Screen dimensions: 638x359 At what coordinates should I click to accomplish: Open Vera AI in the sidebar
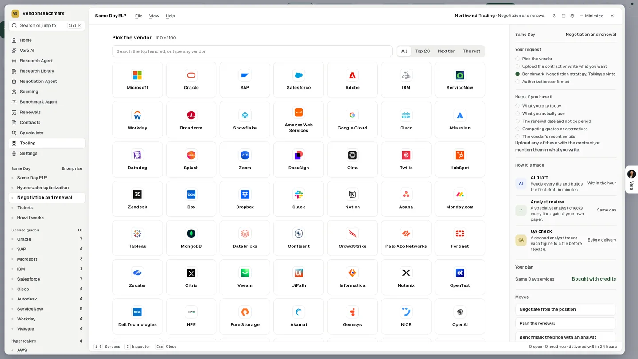click(47, 51)
